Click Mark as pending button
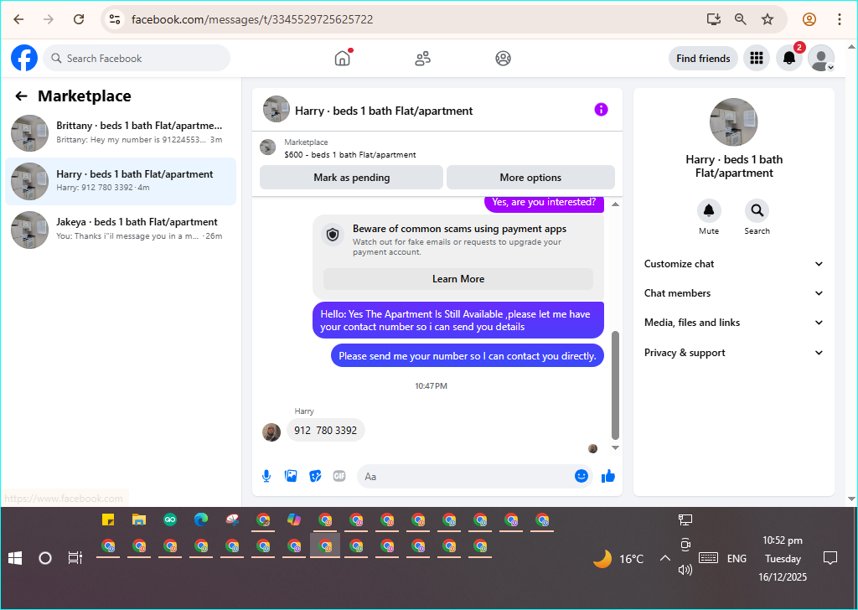The width and height of the screenshot is (858, 610). point(351,178)
